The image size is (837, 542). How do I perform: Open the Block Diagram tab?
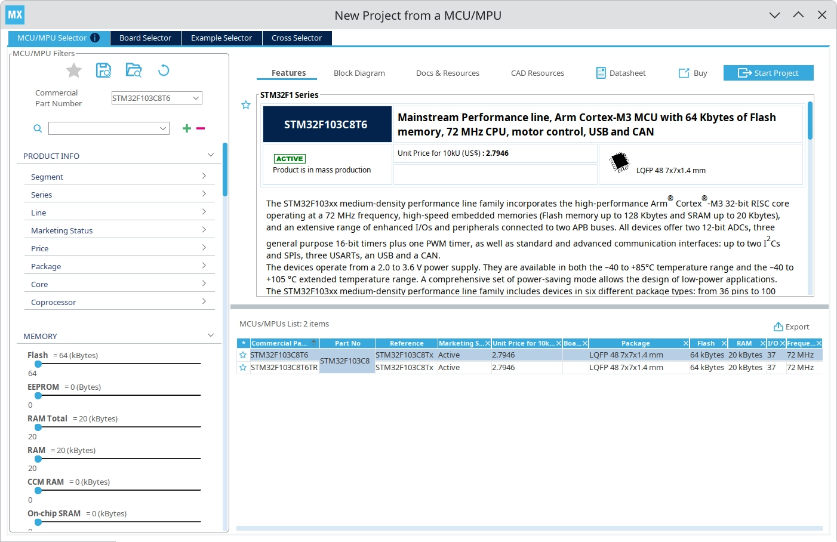[x=359, y=73]
